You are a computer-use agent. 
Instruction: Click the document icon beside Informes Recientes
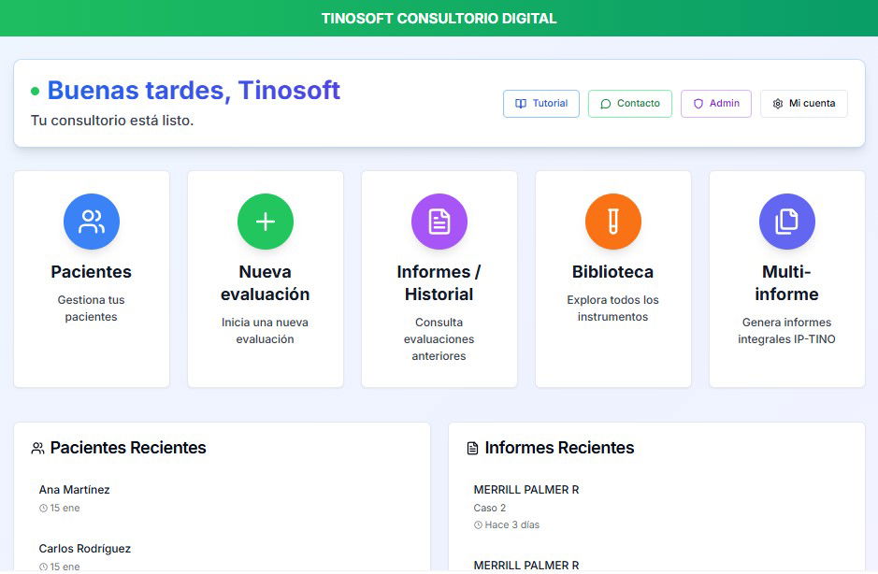tap(472, 449)
